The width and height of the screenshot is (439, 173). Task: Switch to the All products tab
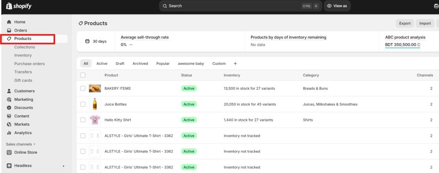coord(86,64)
